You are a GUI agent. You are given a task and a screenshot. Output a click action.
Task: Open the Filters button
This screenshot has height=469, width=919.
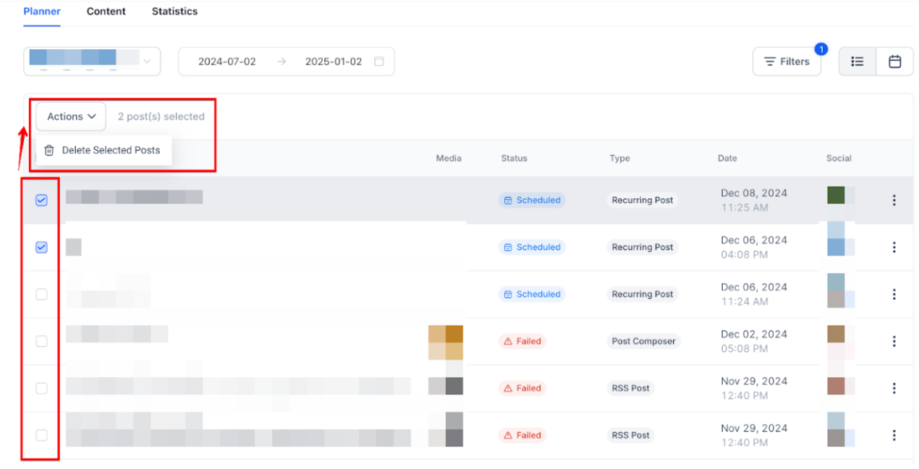[787, 62]
